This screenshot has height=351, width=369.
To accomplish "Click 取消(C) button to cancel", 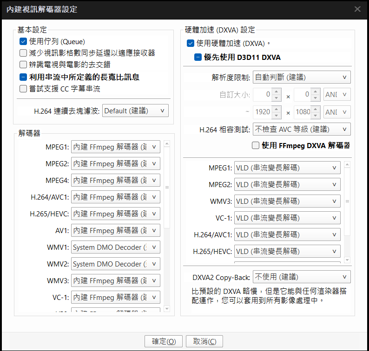I will [204, 341].
